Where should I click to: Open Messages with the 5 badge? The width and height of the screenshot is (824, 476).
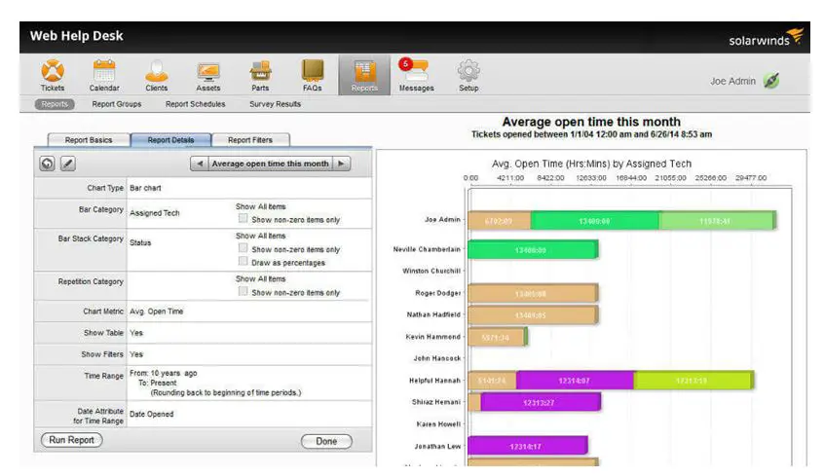tap(416, 75)
